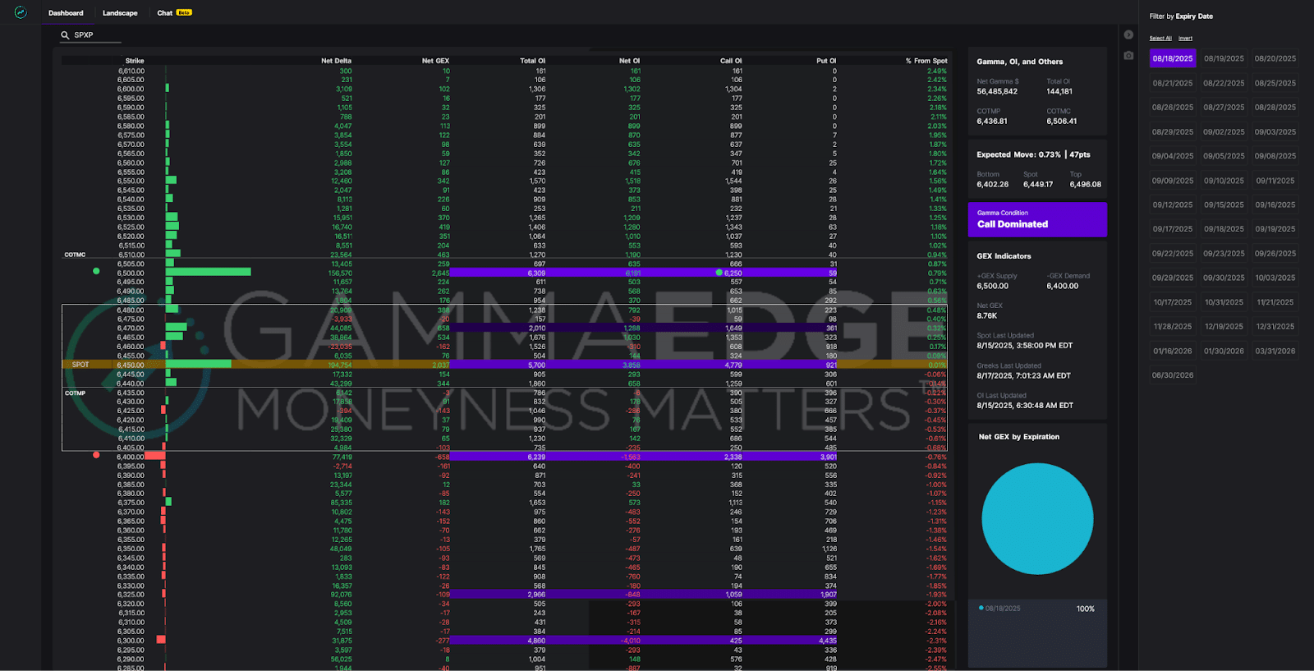Screen dimensions: 1314x671
Task: Click the +GEX Supply value 6,500.00
Action: [x=992, y=286]
